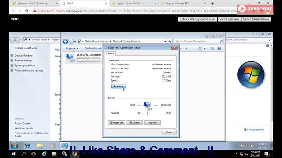Reload the browser page

pyautogui.click(x=26, y=11)
